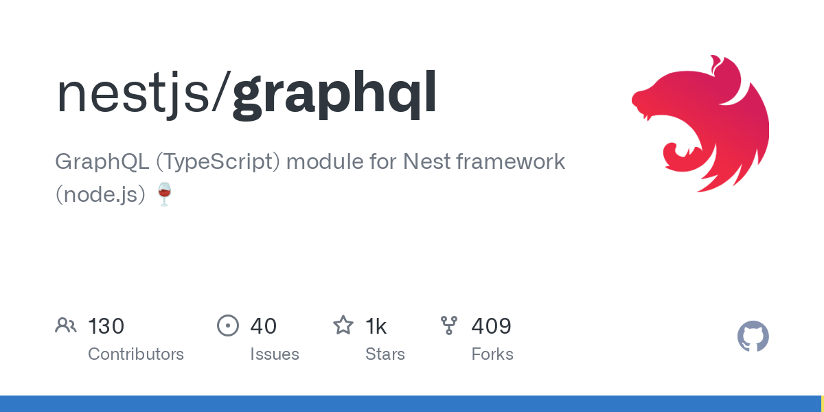Screen dimensions: 824x412
Task: Click the red NestJS cat logo
Action: [x=700, y=124]
